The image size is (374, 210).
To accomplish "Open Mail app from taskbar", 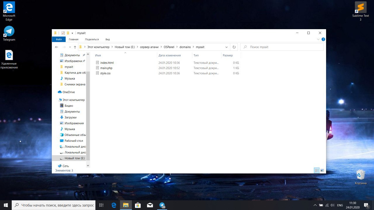I will (150, 205).
